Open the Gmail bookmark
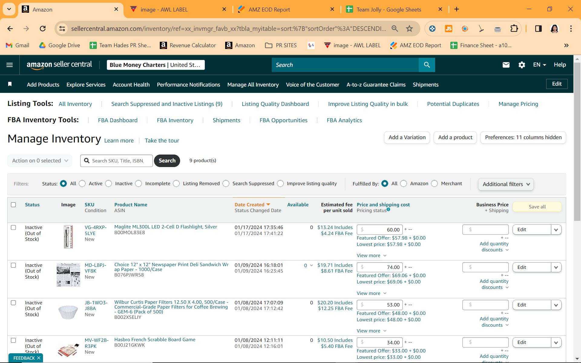Image resolution: width=581 pixels, height=363 pixels. click(x=18, y=45)
